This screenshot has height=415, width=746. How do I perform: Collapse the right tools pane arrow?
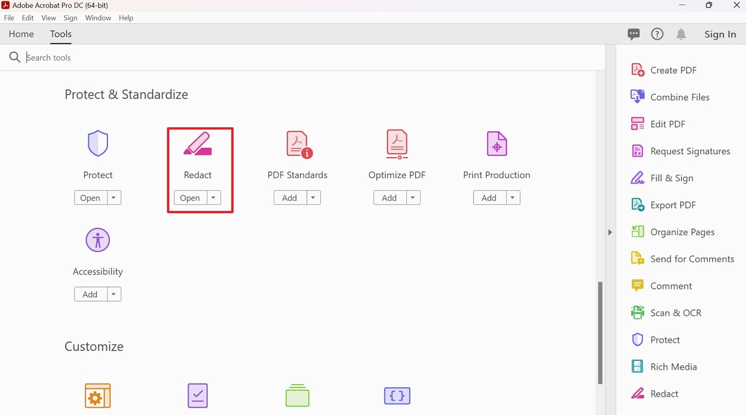[610, 232]
